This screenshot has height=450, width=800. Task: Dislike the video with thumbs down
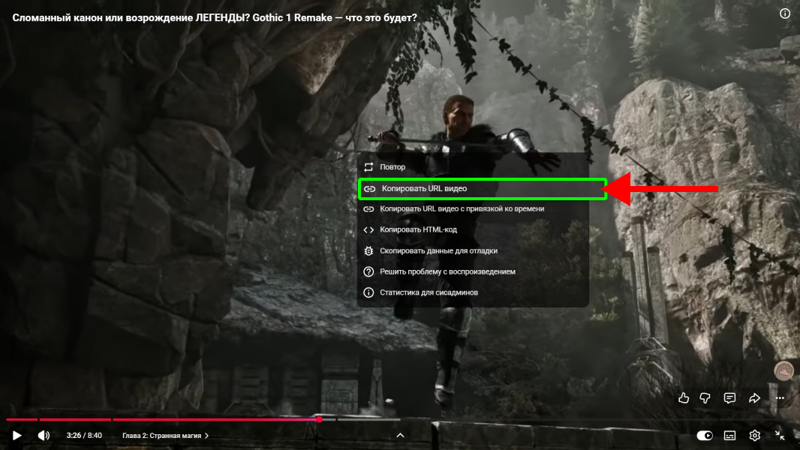coord(705,398)
